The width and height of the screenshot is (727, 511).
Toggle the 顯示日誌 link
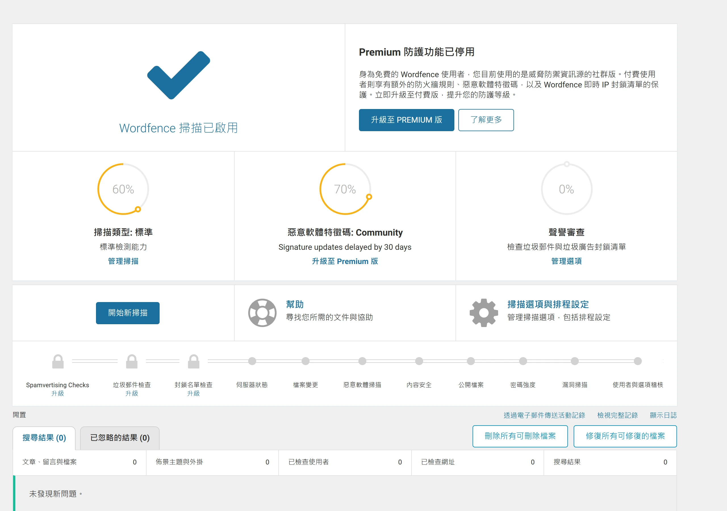(663, 415)
